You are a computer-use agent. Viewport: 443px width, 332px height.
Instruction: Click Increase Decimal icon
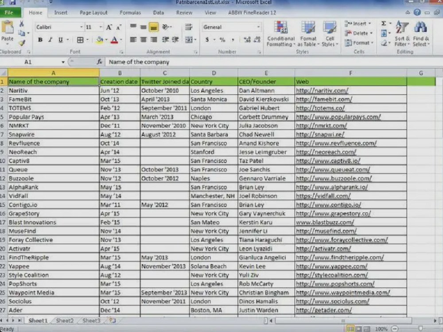[x=247, y=40]
